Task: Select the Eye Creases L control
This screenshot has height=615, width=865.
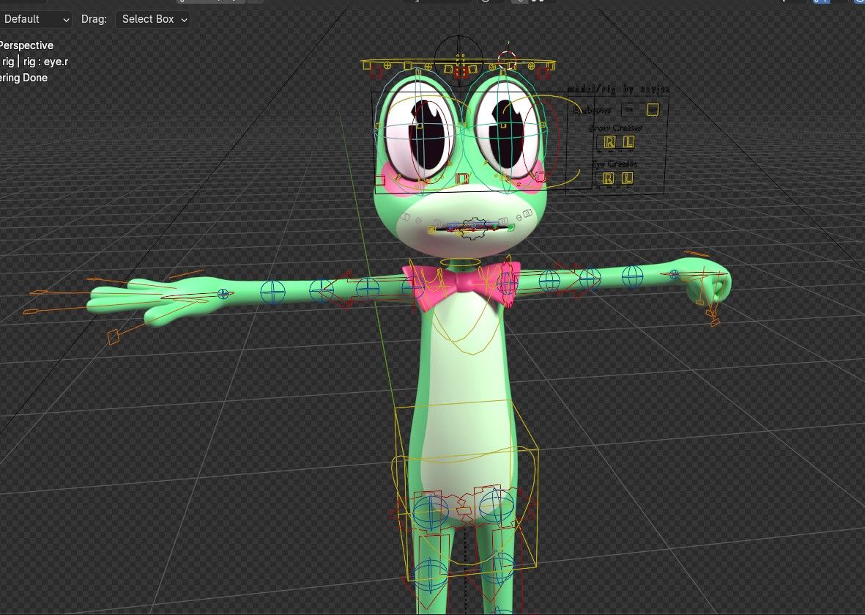Action: coord(627,178)
